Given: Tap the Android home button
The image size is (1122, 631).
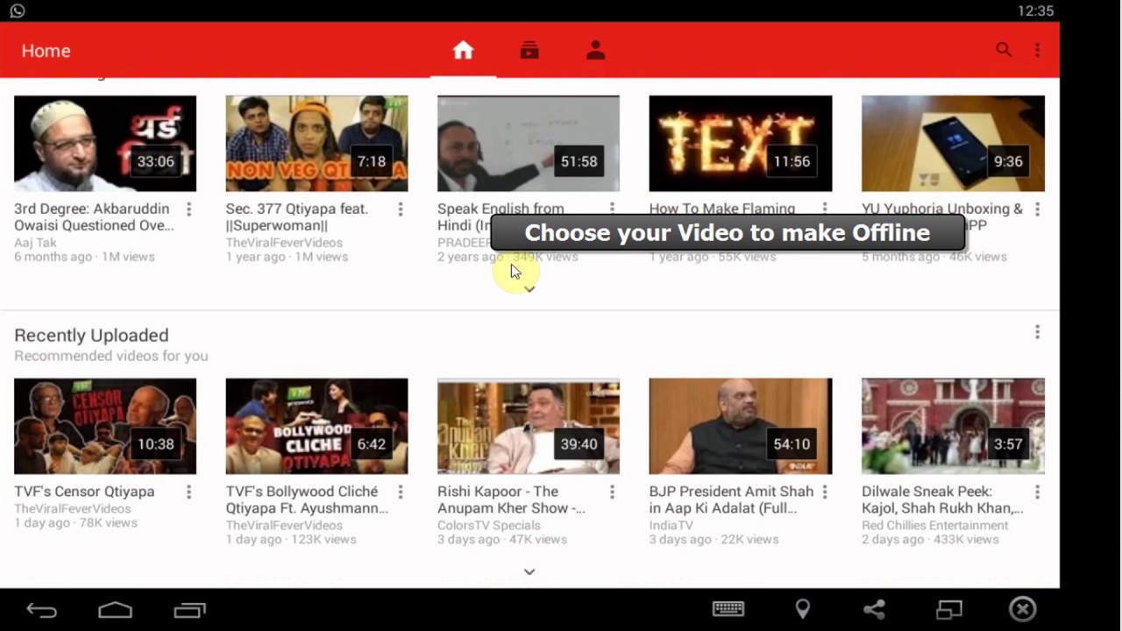Looking at the screenshot, I should click(x=115, y=610).
